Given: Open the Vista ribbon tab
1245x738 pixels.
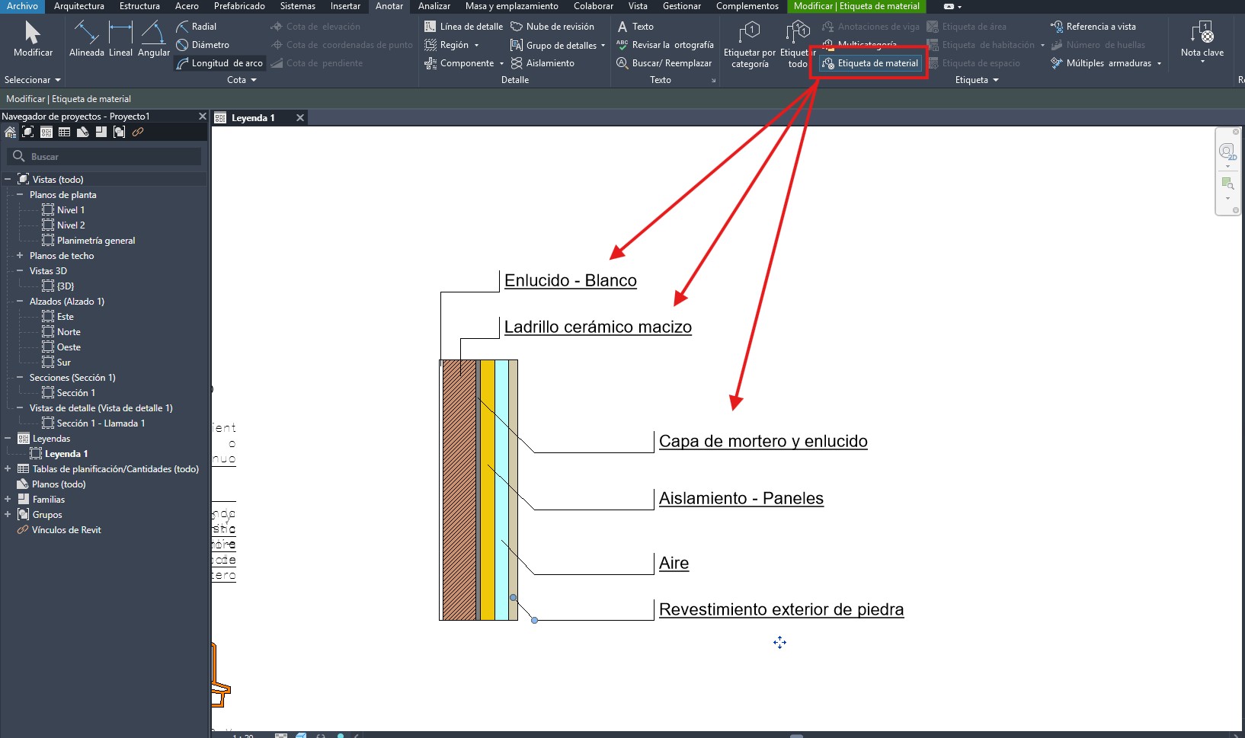Looking at the screenshot, I should [638, 6].
